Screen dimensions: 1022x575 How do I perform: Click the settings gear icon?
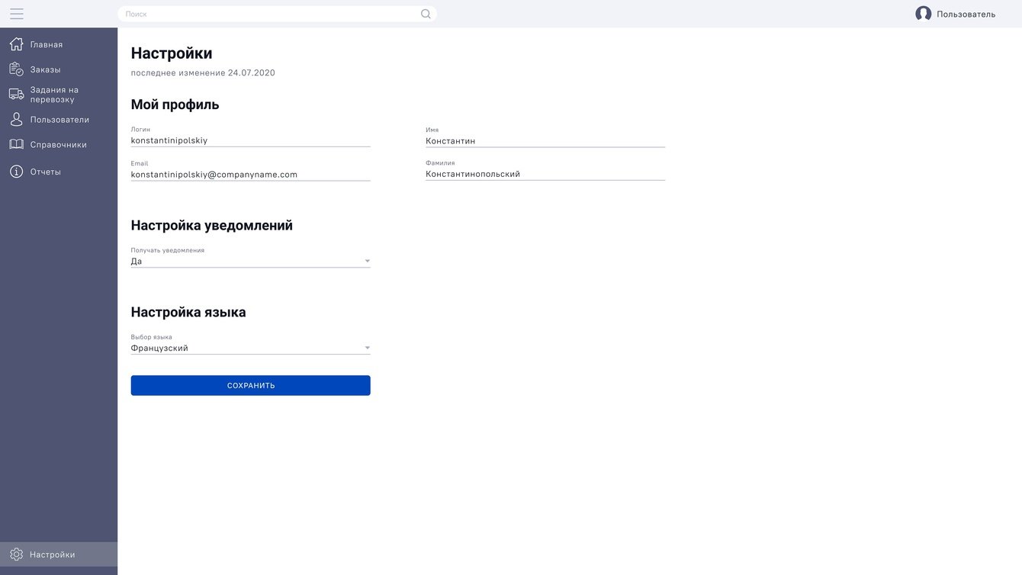16,554
